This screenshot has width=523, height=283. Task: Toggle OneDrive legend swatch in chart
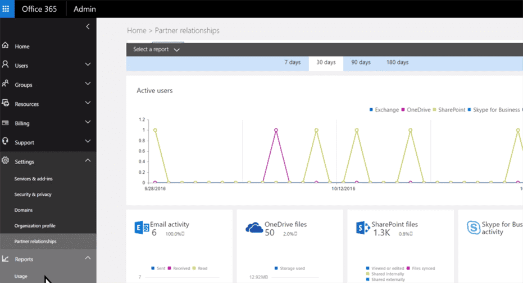click(403, 109)
